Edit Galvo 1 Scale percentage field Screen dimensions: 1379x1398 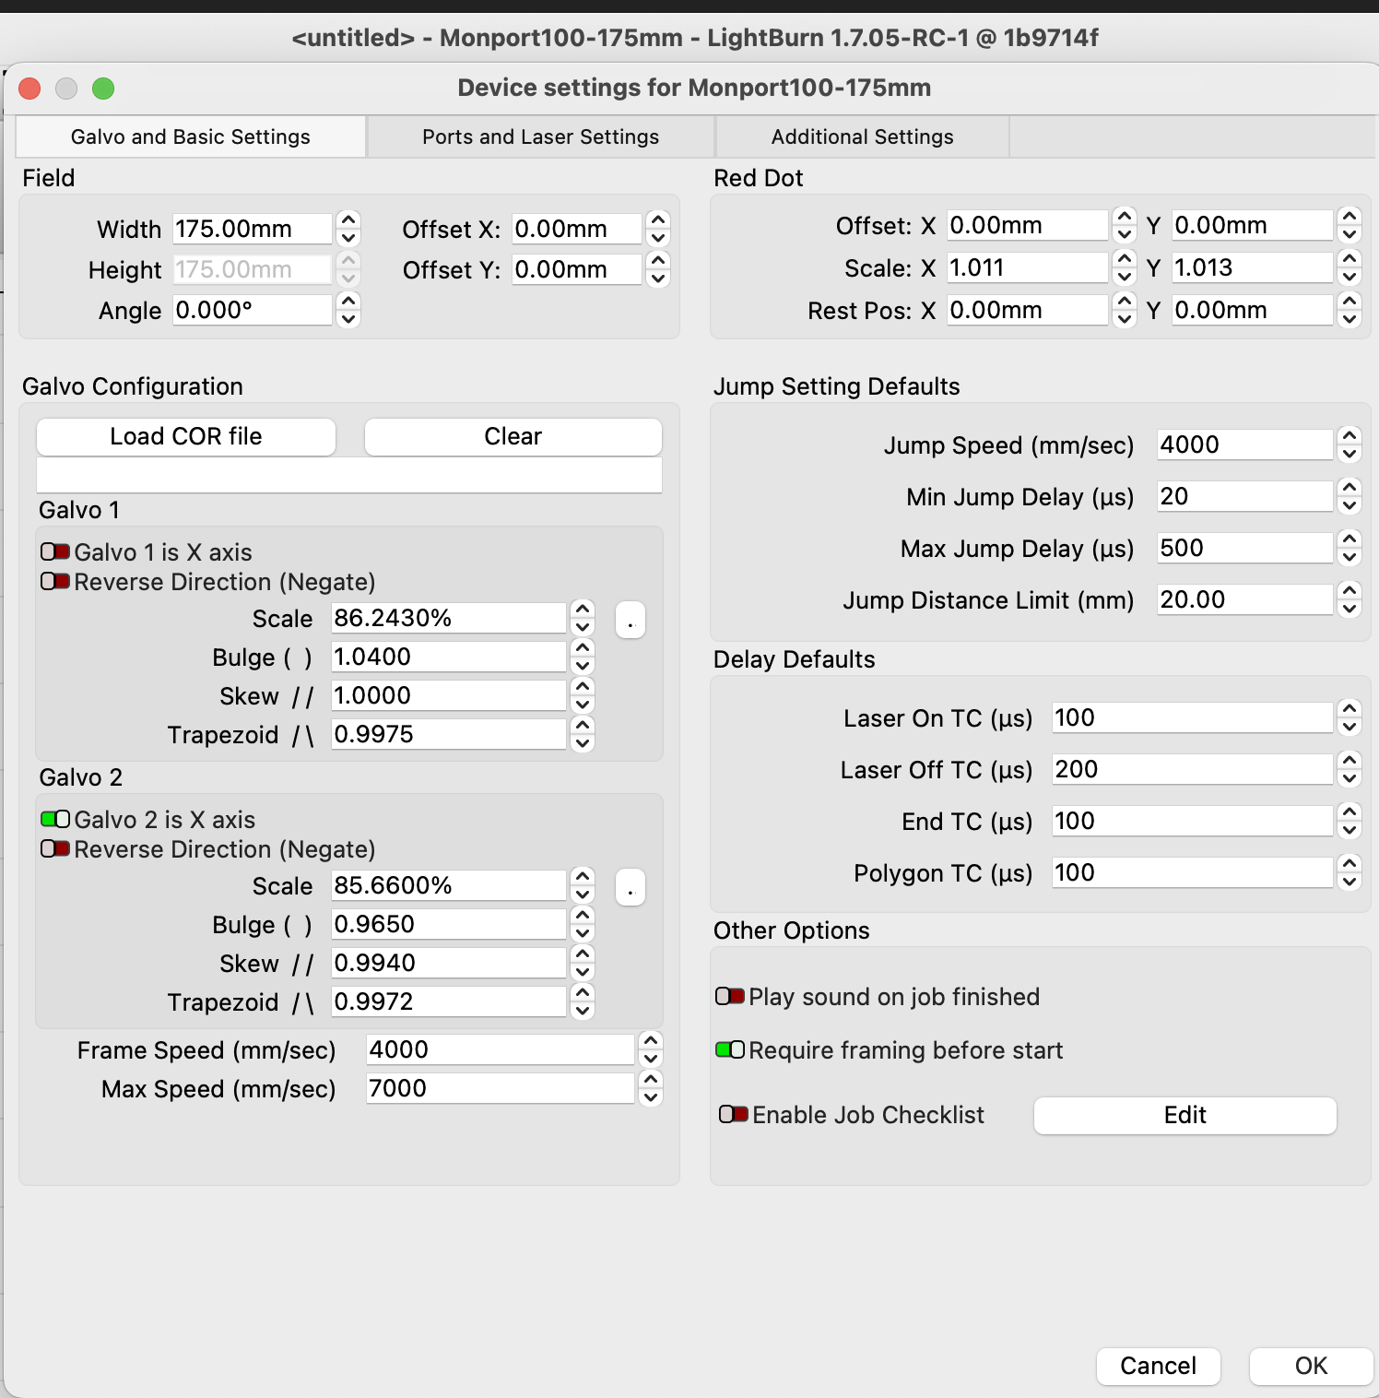pyautogui.click(x=449, y=618)
